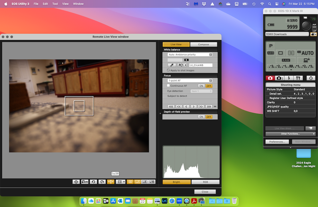Select the x5 magnification button
The height and width of the screenshot is (207, 318).
click(145, 181)
